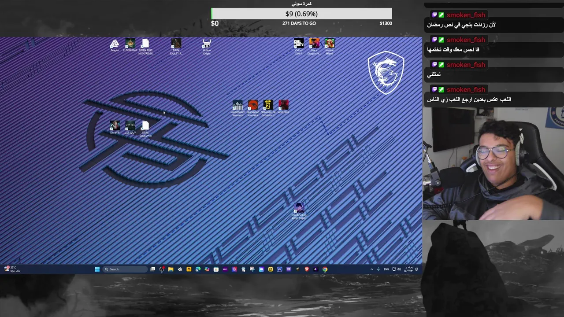Open the Tangles desktop shortcut
The height and width of the screenshot is (317, 564).
pos(115,45)
